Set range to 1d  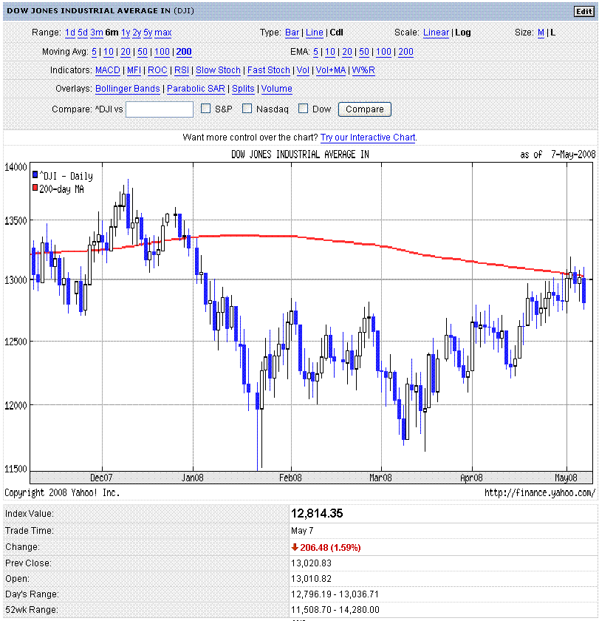coord(70,33)
